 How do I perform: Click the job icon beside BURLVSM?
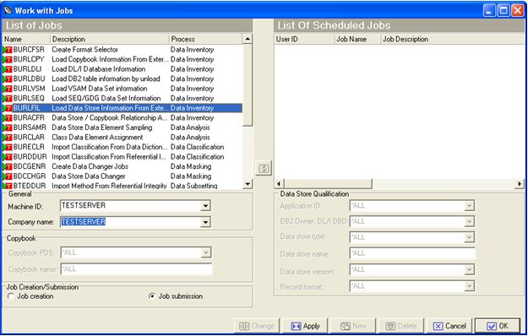(x=8, y=89)
